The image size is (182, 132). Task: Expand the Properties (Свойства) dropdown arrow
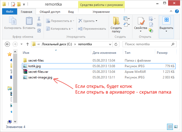141,31
